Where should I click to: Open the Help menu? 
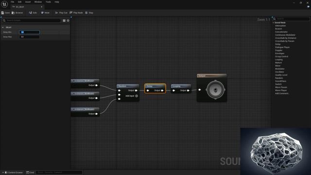[57, 2]
